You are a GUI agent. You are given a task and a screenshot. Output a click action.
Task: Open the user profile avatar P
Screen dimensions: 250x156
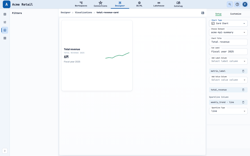point(245,4)
